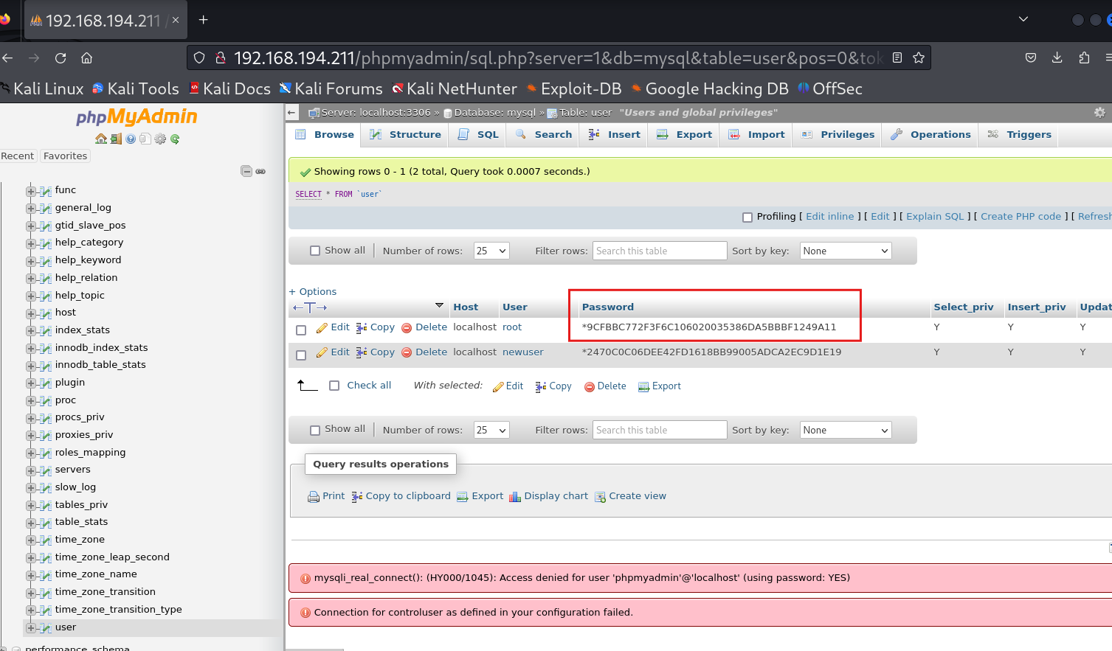Expand the func table node
This screenshot has width=1112, height=651.
point(31,191)
